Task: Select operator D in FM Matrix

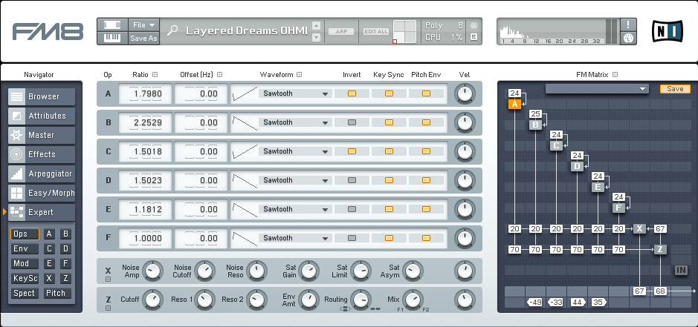Action: tap(577, 167)
